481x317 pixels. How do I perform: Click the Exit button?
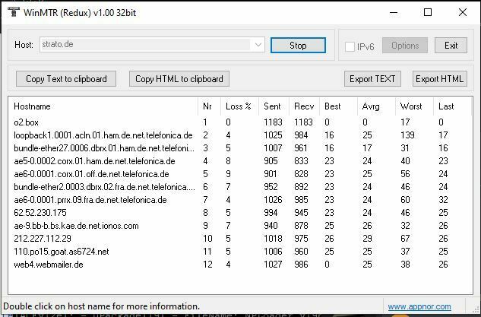click(x=451, y=46)
